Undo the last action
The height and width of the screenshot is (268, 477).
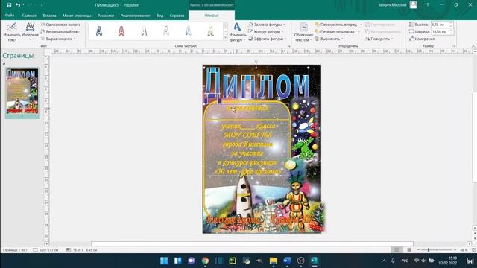18,5
